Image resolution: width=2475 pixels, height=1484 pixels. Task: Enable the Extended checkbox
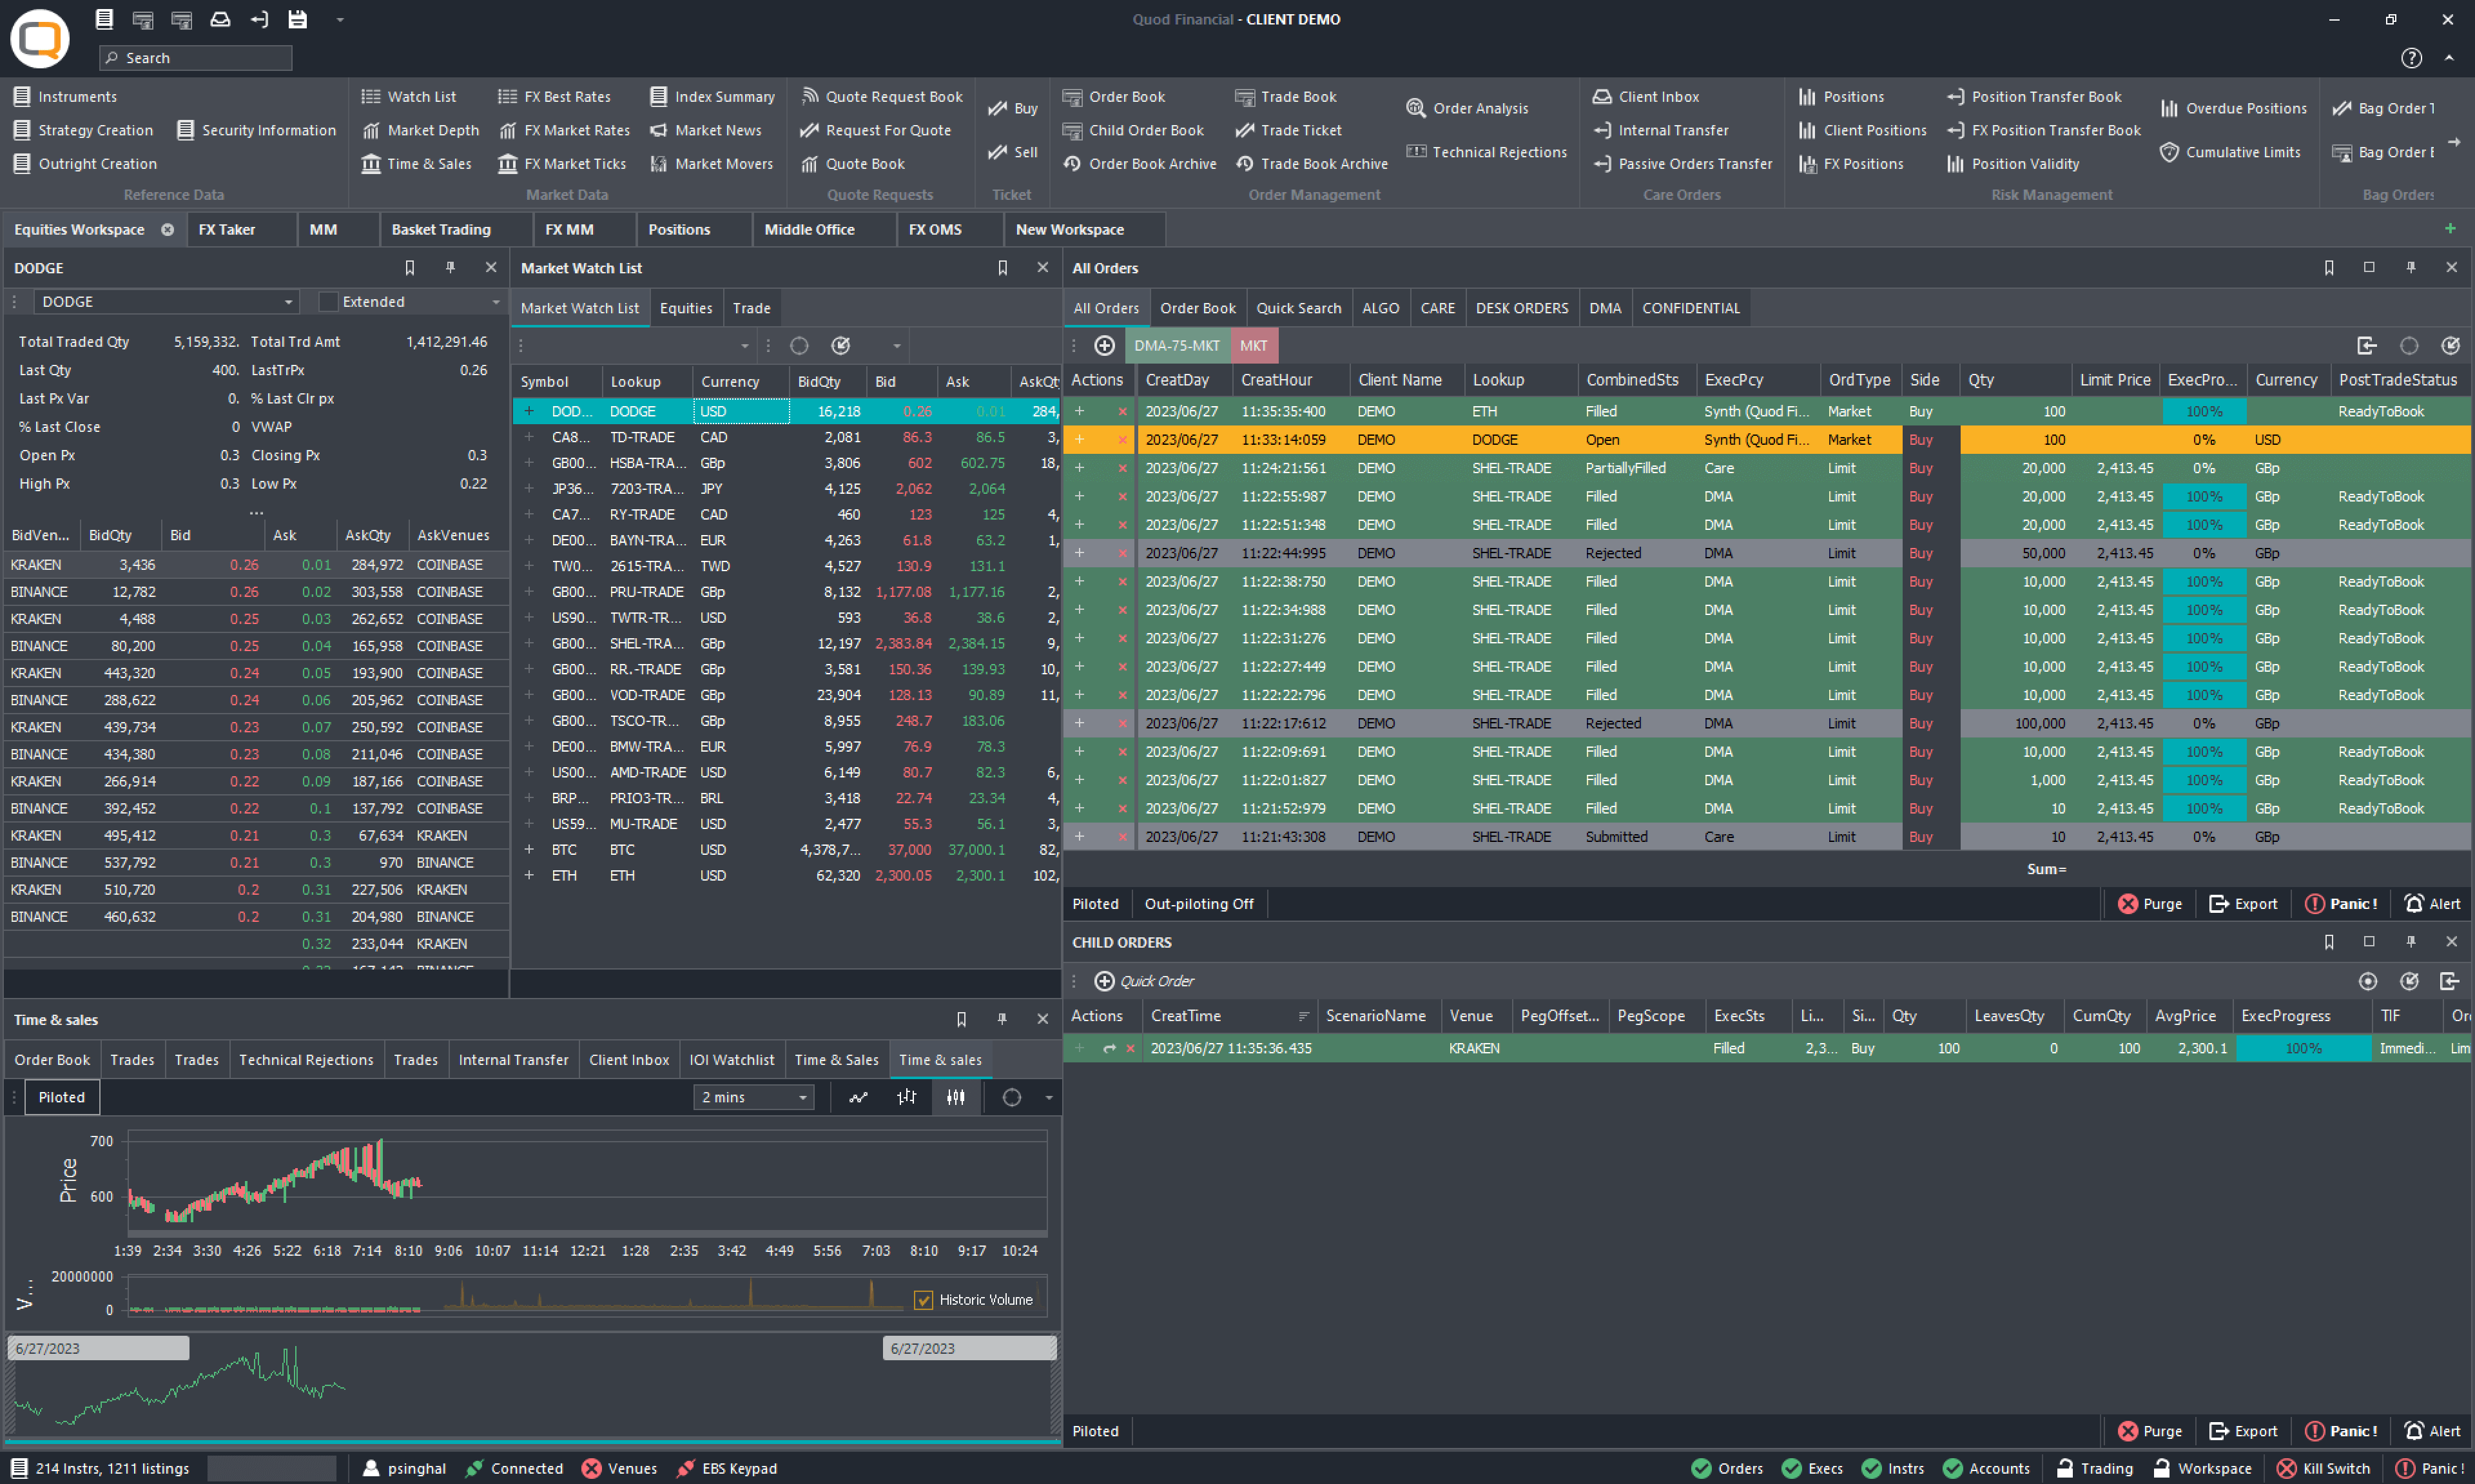pos(328,302)
